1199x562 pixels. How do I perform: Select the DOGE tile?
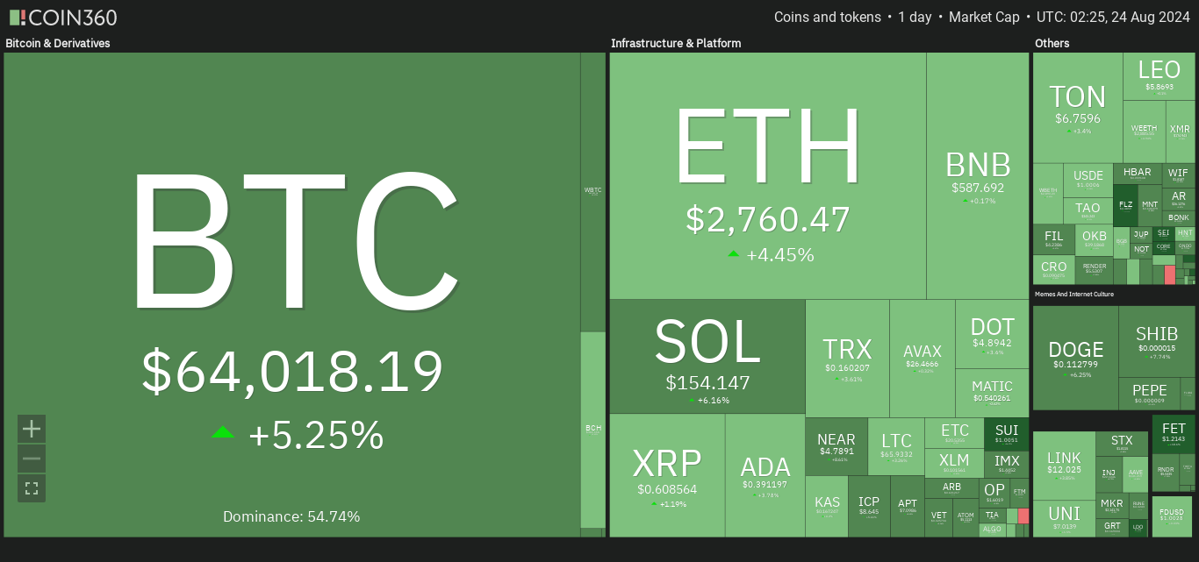[x=1076, y=358]
